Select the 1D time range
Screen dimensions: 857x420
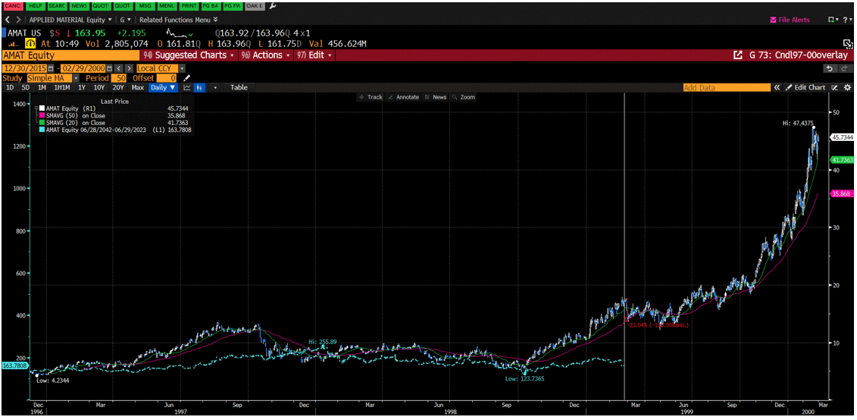click(9, 87)
